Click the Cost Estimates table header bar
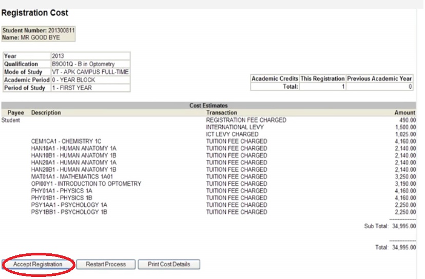425x279 pixels. click(208, 105)
